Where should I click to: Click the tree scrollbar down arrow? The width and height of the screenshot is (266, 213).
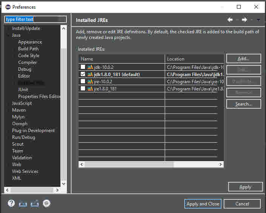pos(63,183)
